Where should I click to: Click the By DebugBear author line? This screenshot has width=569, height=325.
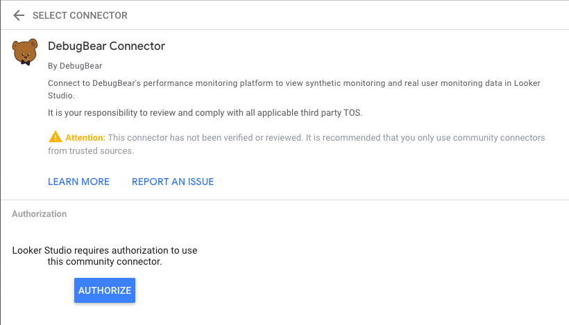[x=75, y=66]
